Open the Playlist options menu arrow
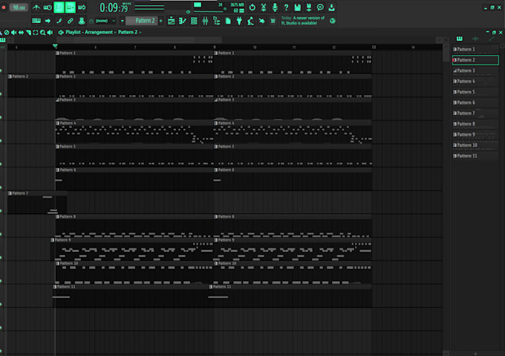 61,33
